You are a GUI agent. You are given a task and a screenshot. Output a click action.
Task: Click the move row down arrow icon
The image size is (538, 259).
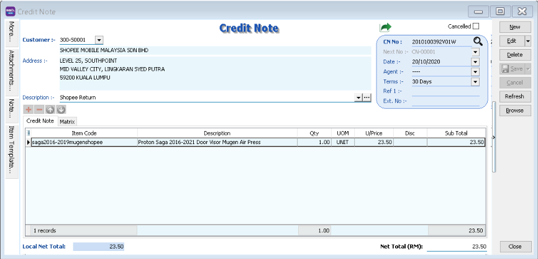point(61,110)
